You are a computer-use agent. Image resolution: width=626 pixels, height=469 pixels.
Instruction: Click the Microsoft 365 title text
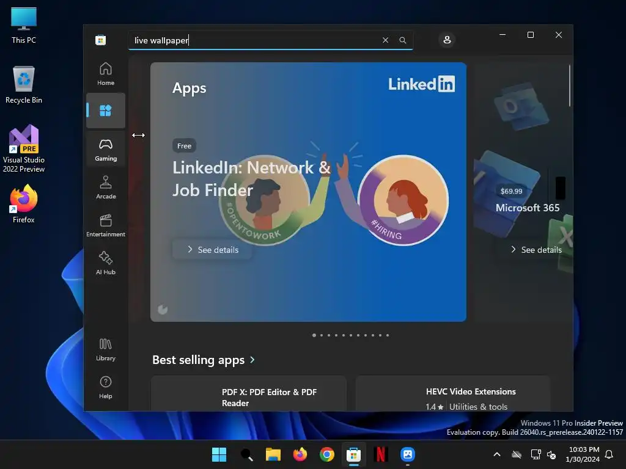[528, 208]
